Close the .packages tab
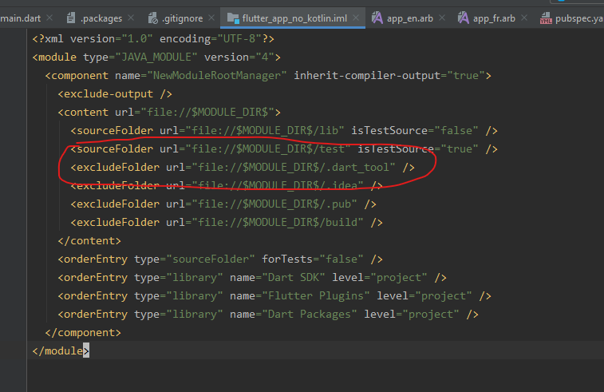Viewport: 604px width, 392px height. coord(131,18)
